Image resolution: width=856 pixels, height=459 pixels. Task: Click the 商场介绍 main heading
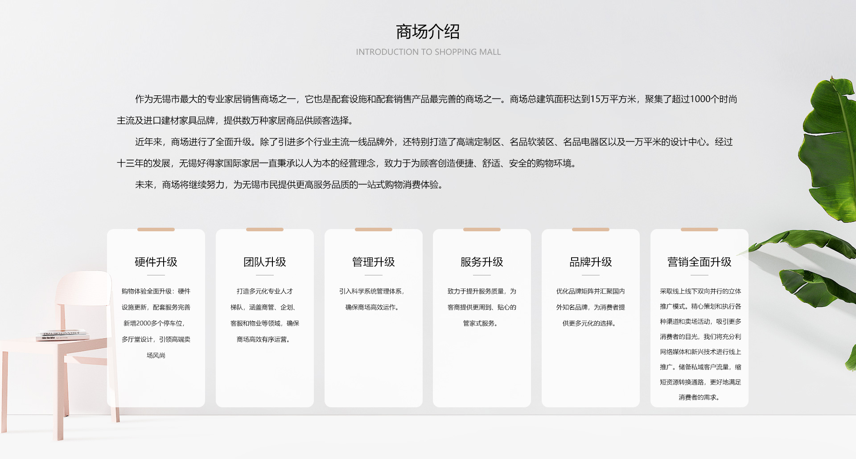[428, 32]
